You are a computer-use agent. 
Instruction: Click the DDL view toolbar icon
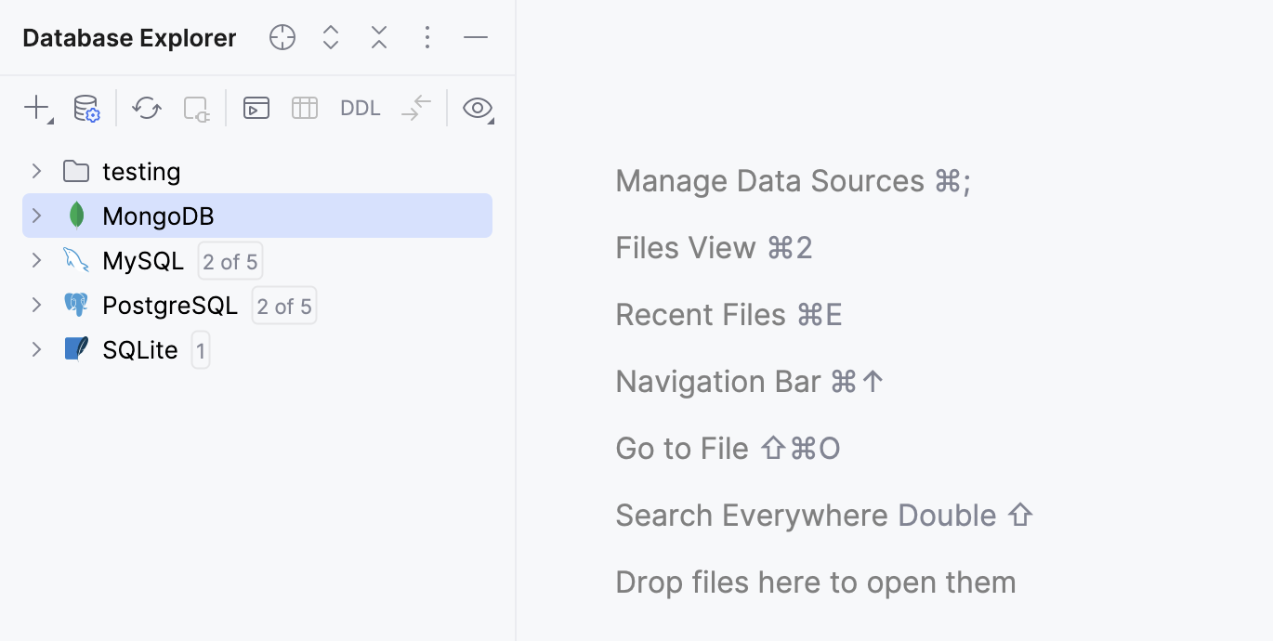pyautogui.click(x=360, y=108)
